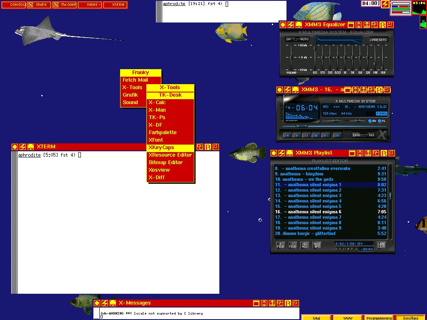Click the R icon on the X-Messages titlebar

pyautogui.click(x=288, y=303)
